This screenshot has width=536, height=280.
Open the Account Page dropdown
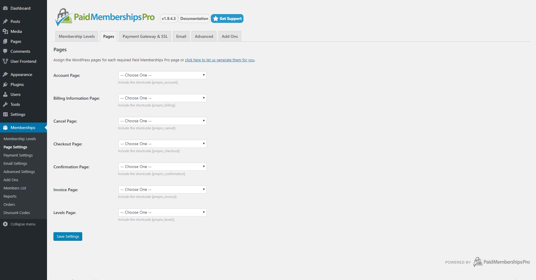point(162,75)
